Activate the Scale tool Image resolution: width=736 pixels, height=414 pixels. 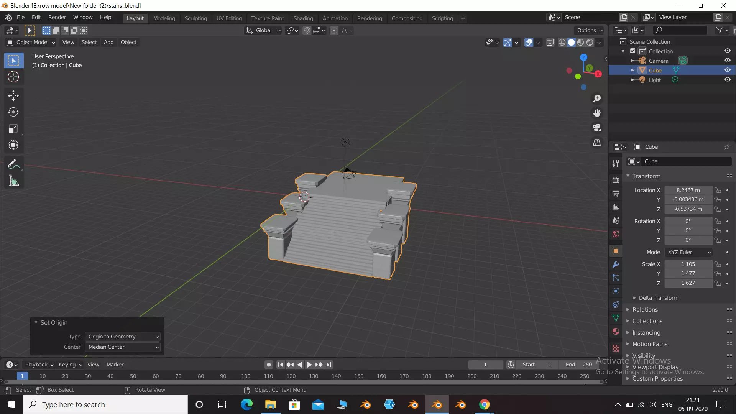point(13,129)
